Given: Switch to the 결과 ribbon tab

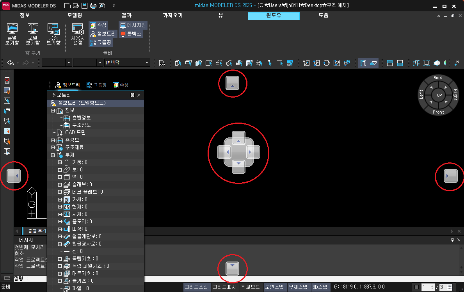Looking at the screenshot, I should (126, 15).
